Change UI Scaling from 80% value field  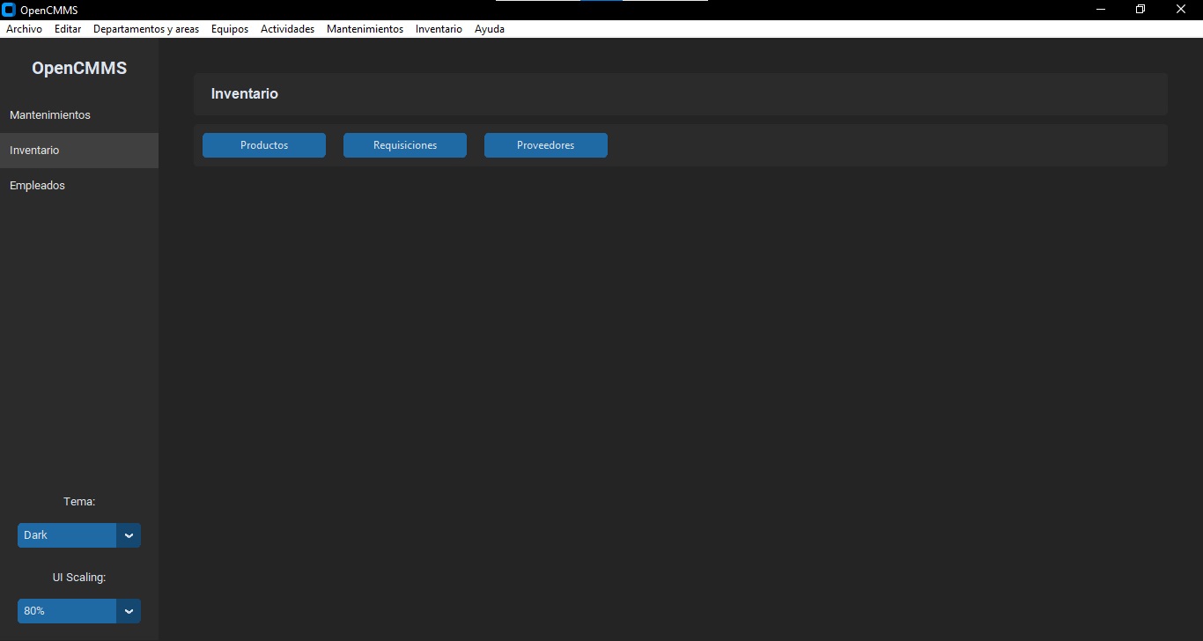point(66,610)
